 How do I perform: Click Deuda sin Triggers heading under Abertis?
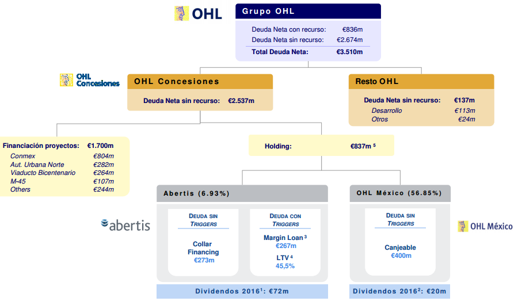tap(203, 220)
